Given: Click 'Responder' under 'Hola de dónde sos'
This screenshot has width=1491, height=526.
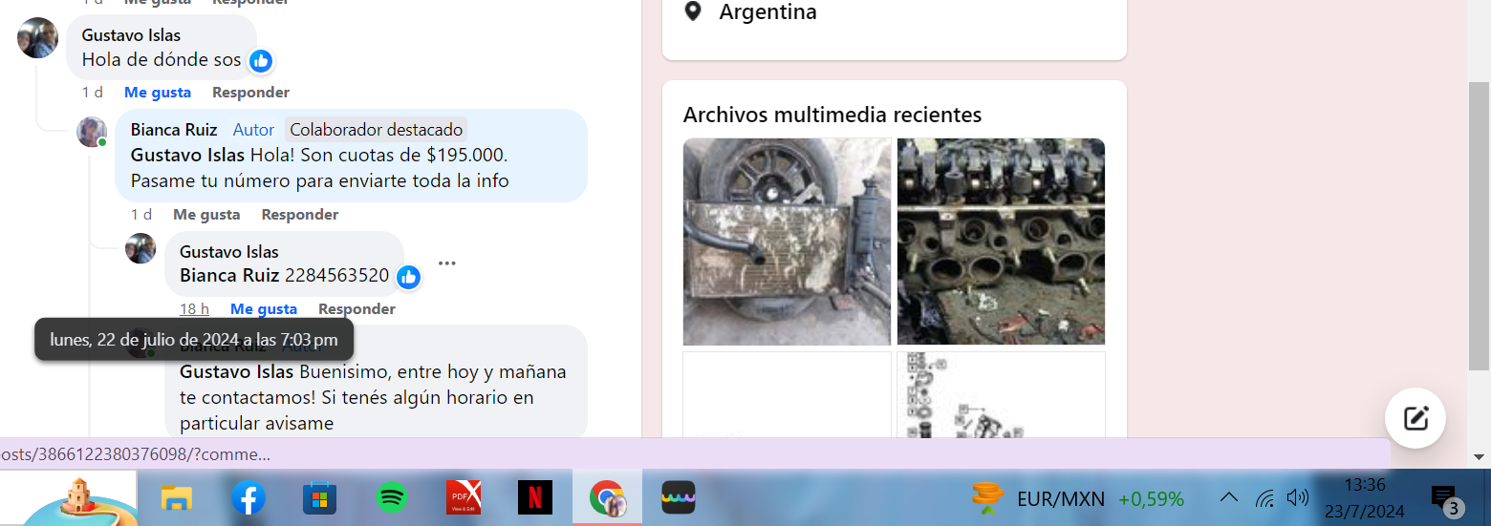Looking at the screenshot, I should coord(250,93).
